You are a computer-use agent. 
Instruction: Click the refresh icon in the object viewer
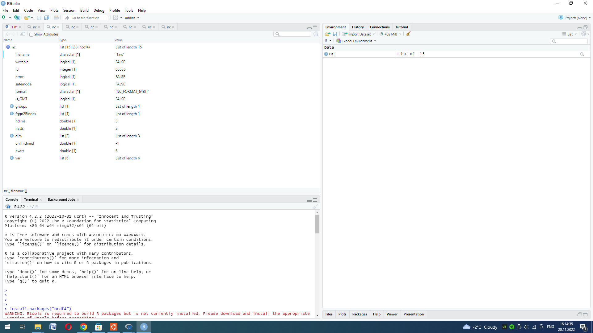click(x=316, y=34)
